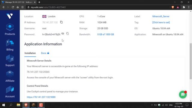Open the Support sidebar section
Viewport: 192px width, 108px height.
[10, 61]
